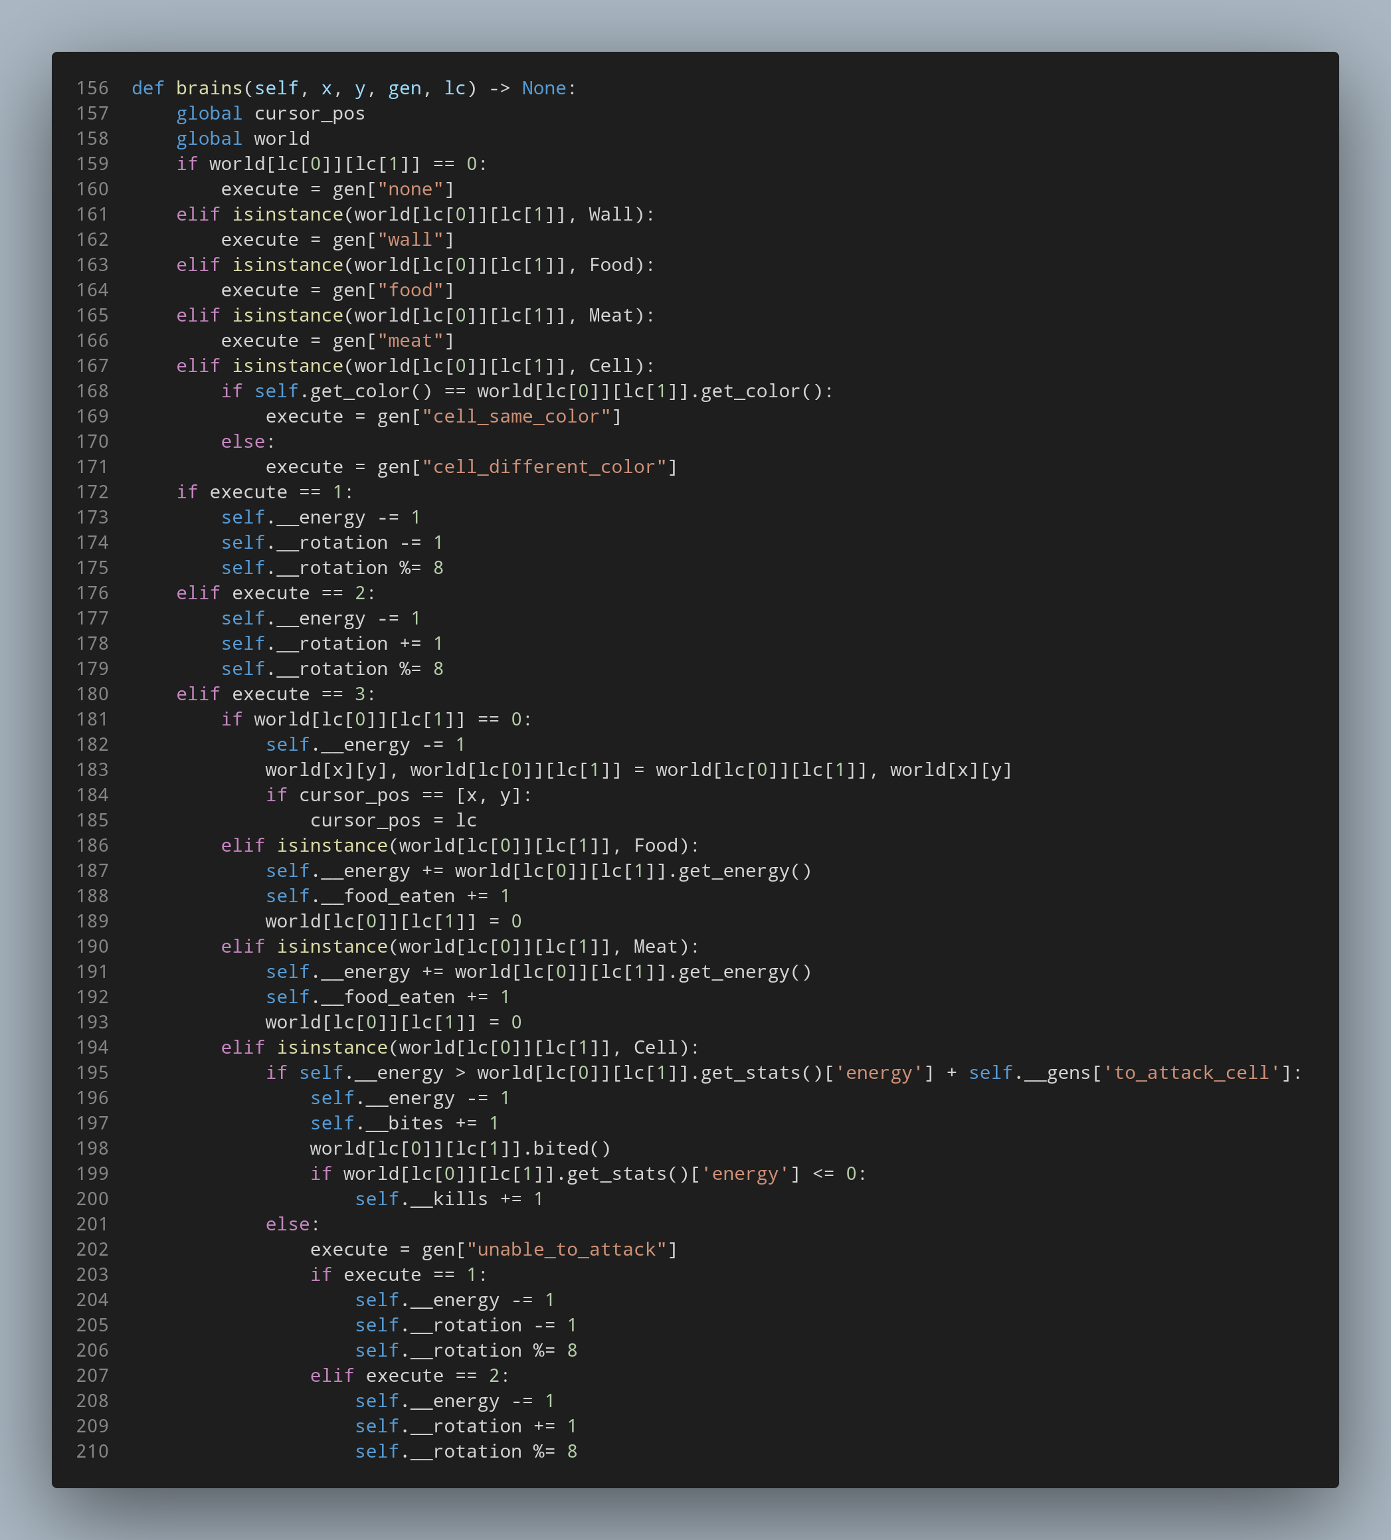Viewport: 1391px width, 1540px height.
Task: Click the bited() call on line 198
Action: point(572,1148)
